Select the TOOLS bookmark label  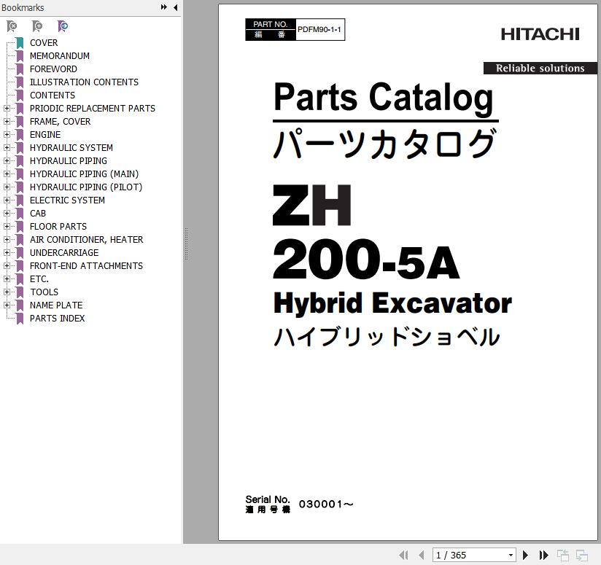pos(44,292)
